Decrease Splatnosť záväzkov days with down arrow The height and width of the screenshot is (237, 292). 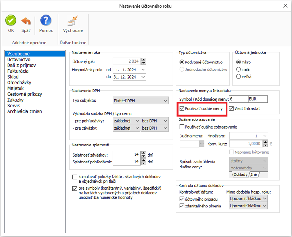coord(144,157)
